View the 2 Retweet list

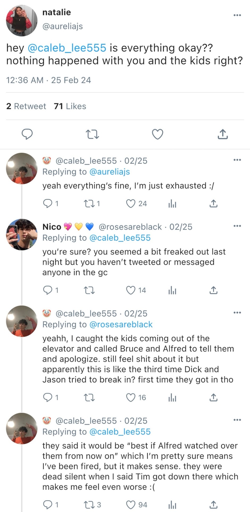point(26,106)
